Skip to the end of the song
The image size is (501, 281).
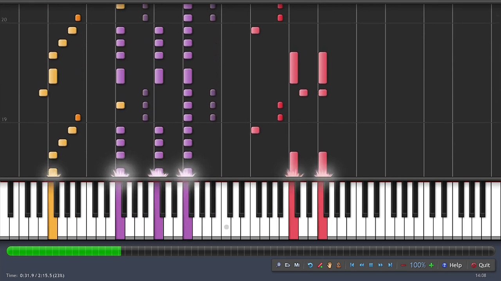point(390,265)
